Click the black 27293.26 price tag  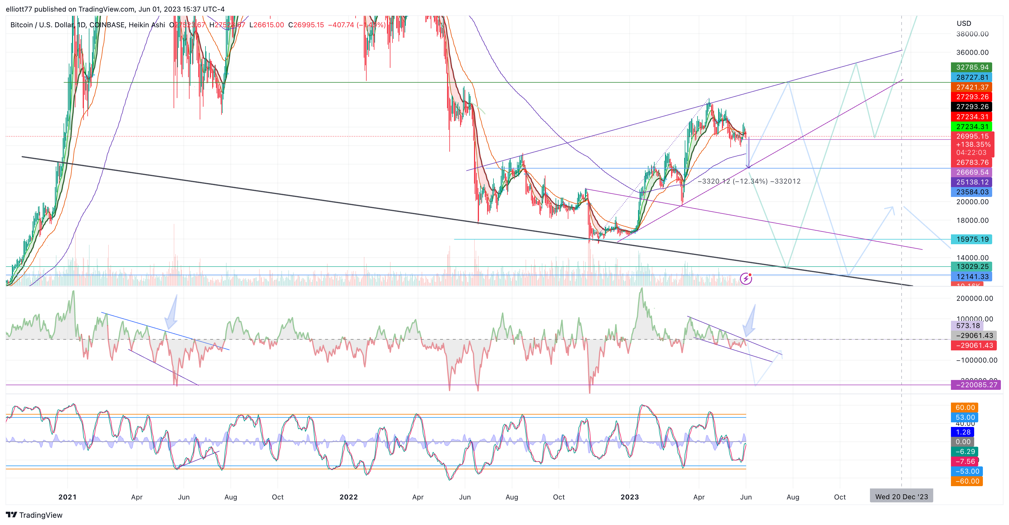click(x=971, y=106)
